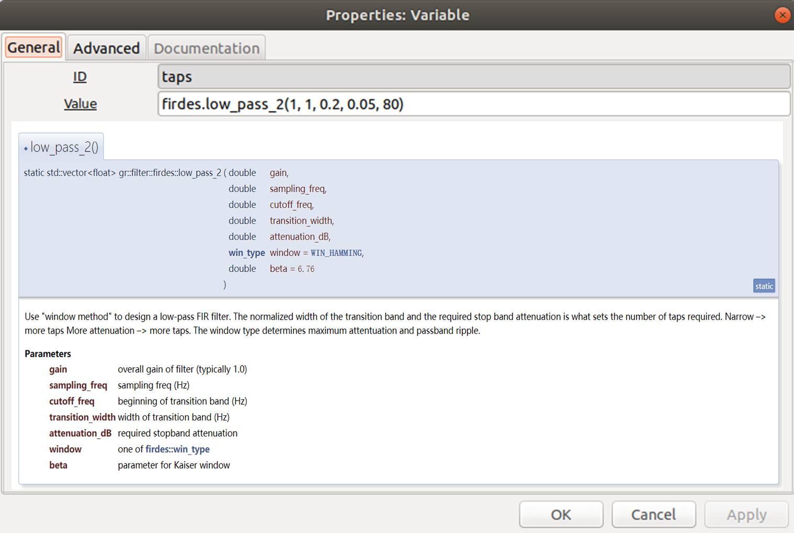This screenshot has height=533, width=794.
Task: Click the Apply button
Action: (x=746, y=515)
